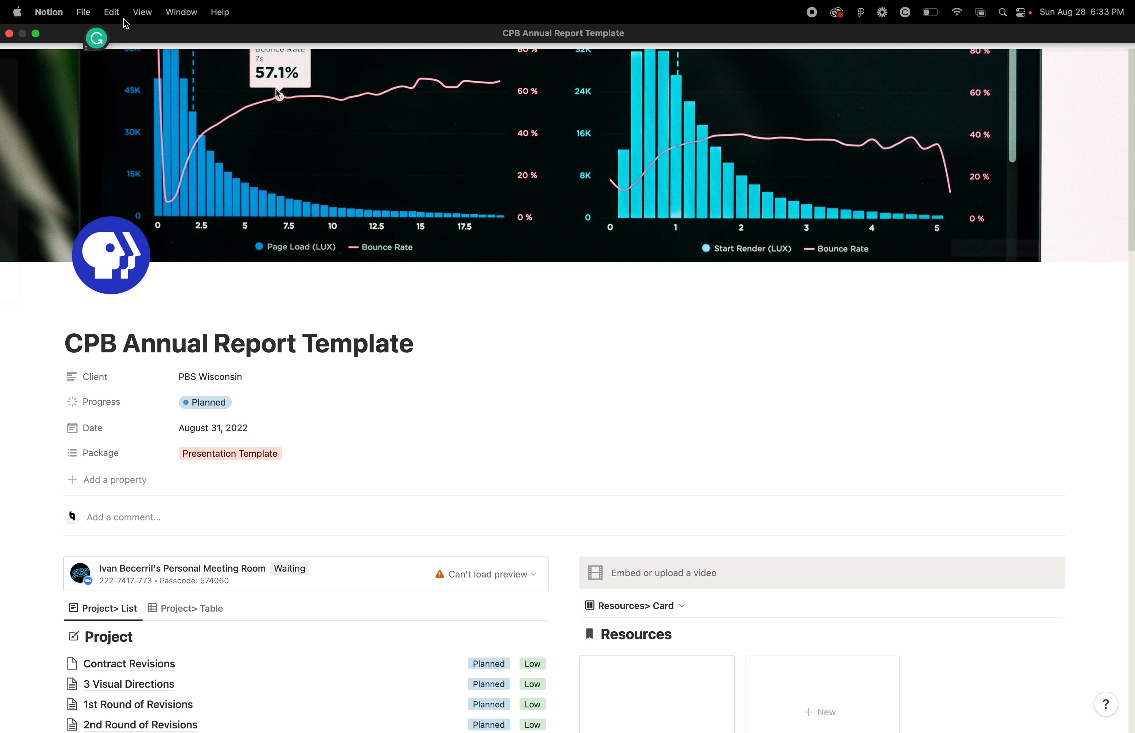Open the Resources> Card view dropdown
1135x733 pixels.
pyautogui.click(x=635, y=605)
